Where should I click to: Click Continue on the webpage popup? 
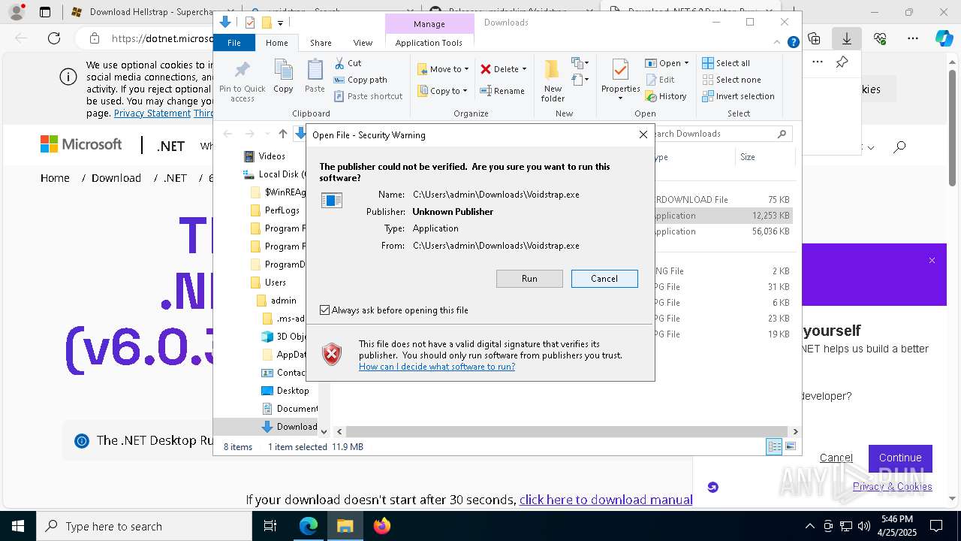point(900,458)
